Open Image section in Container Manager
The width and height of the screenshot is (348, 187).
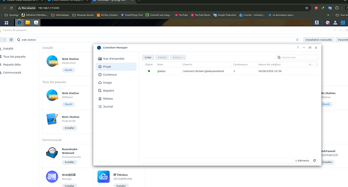pos(116,83)
